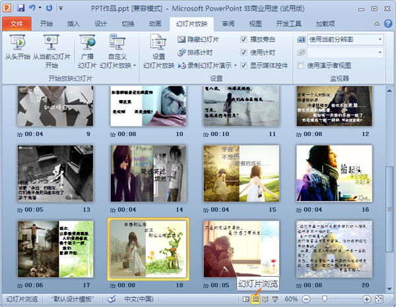Switch to Home (开始) tab
The width and height of the screenshot is (396, 307).
(x=46, y=24)
